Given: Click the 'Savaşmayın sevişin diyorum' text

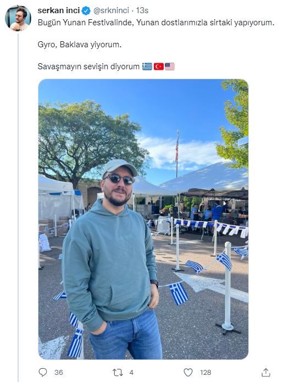Looking at the screenshot, I should point(88,67).
